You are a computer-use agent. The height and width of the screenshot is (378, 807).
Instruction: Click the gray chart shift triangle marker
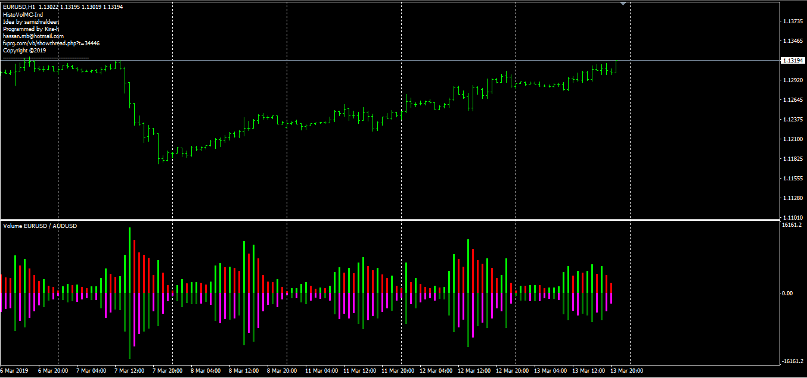coord(623,4)
